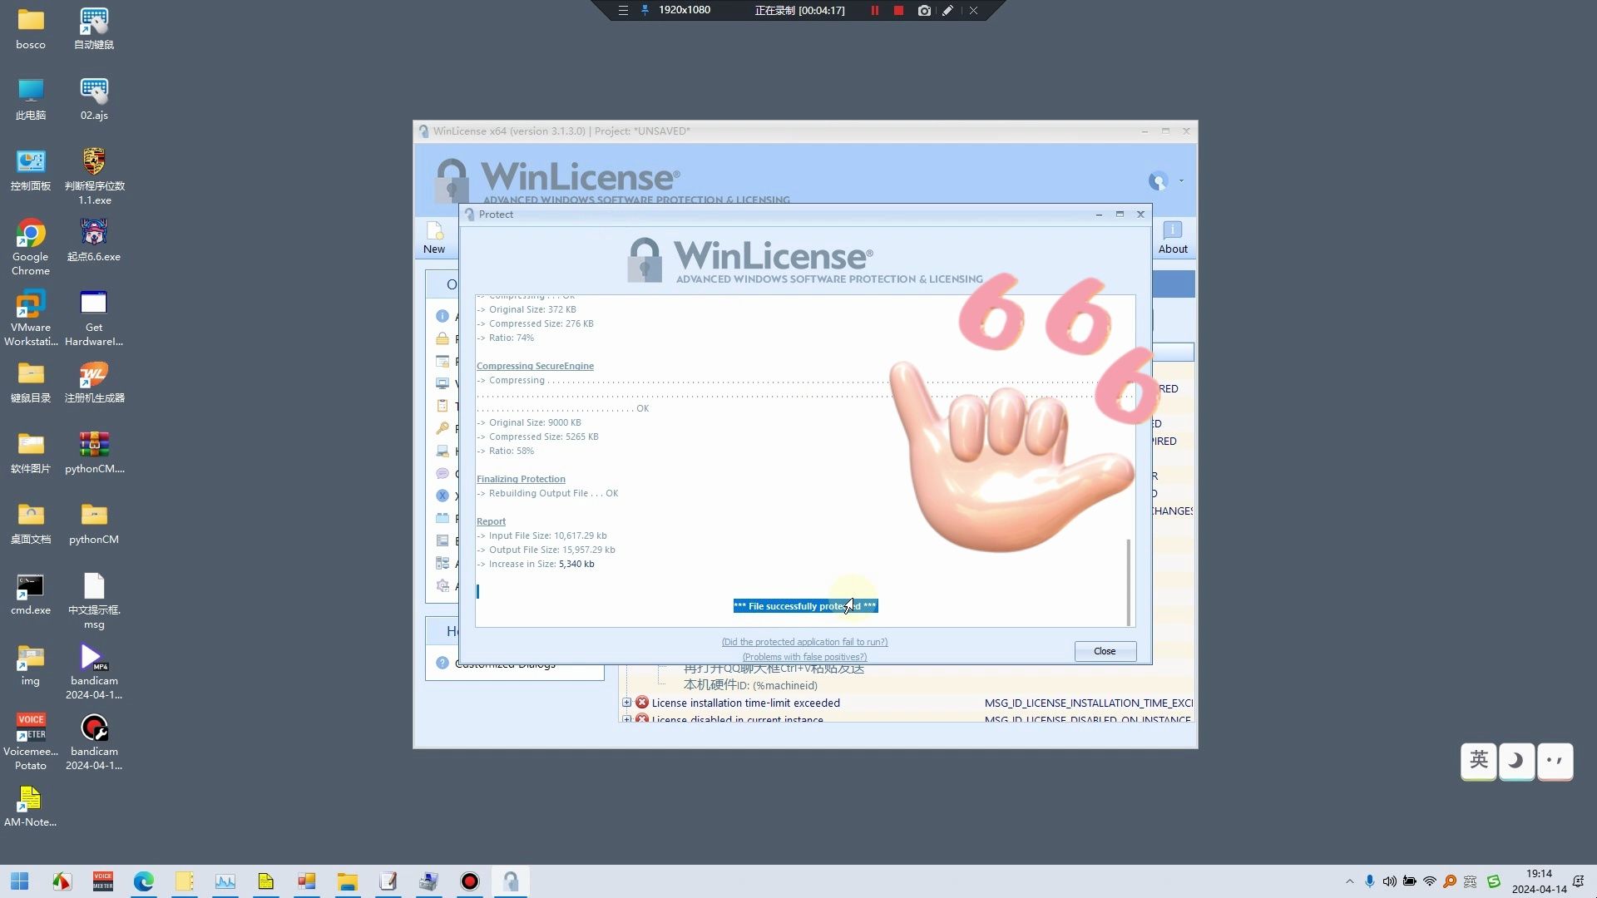The width and height of the screenshot is (1597, 898).
Task: Click the Bandicam red record taskbar icon
Action: 470,881
